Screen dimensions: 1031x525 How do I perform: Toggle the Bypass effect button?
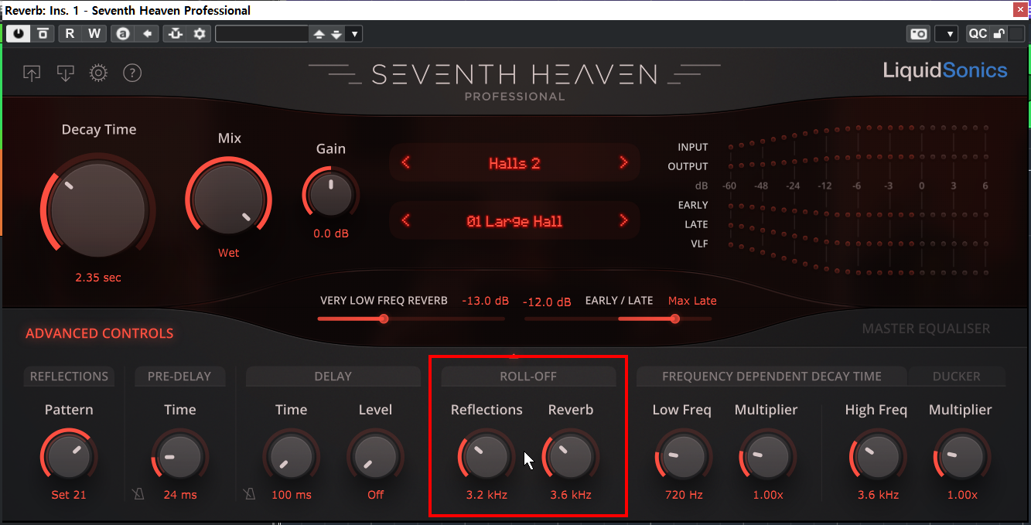click(43, 33)
